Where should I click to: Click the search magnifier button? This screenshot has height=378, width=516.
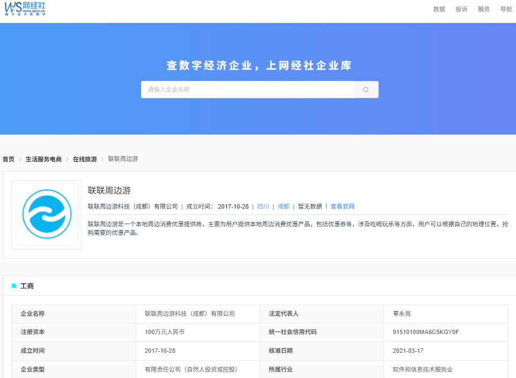tap(366, 90)
